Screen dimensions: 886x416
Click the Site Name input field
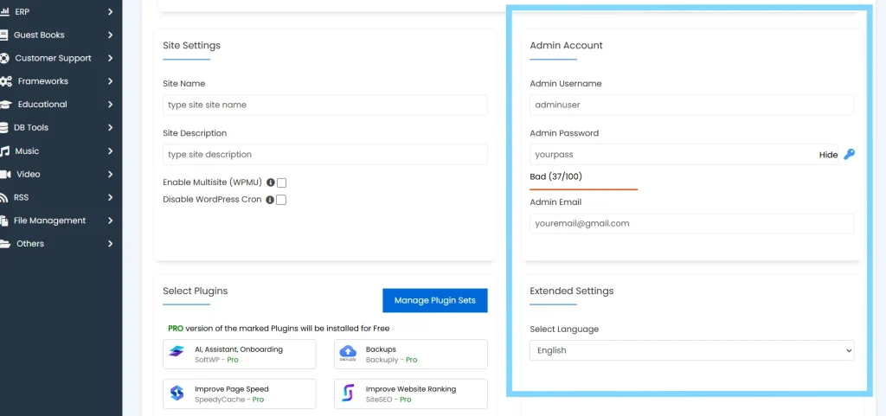click(324, 105)
